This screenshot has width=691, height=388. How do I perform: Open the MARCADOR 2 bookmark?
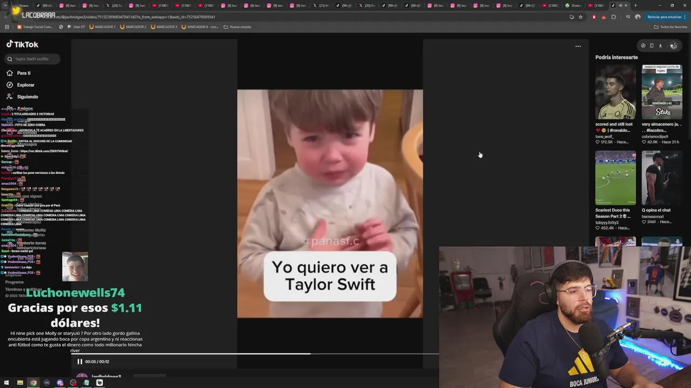click(x=133, y=27)
